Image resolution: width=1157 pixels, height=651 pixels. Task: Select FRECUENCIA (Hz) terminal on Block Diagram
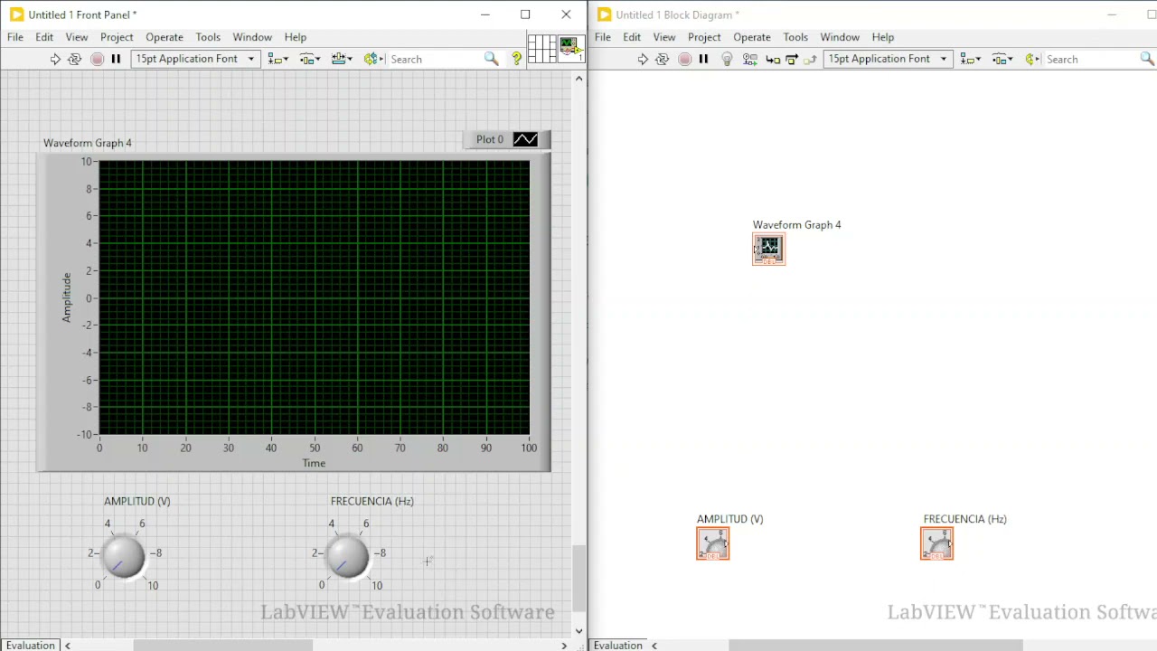click(937, 543)
